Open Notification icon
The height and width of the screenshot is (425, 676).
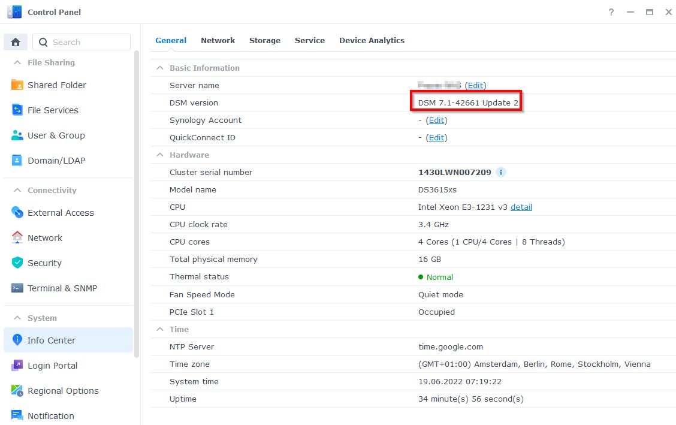(17, 415)
